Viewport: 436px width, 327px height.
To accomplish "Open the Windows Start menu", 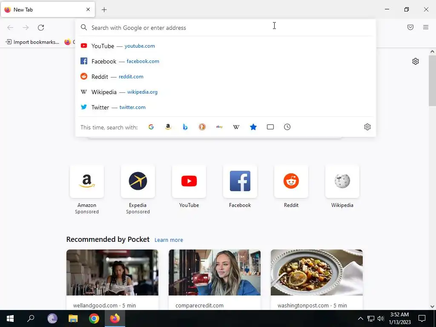I will tap(10, 318).
